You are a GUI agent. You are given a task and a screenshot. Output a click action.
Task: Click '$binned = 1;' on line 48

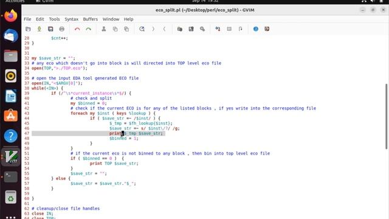(124, 138)
